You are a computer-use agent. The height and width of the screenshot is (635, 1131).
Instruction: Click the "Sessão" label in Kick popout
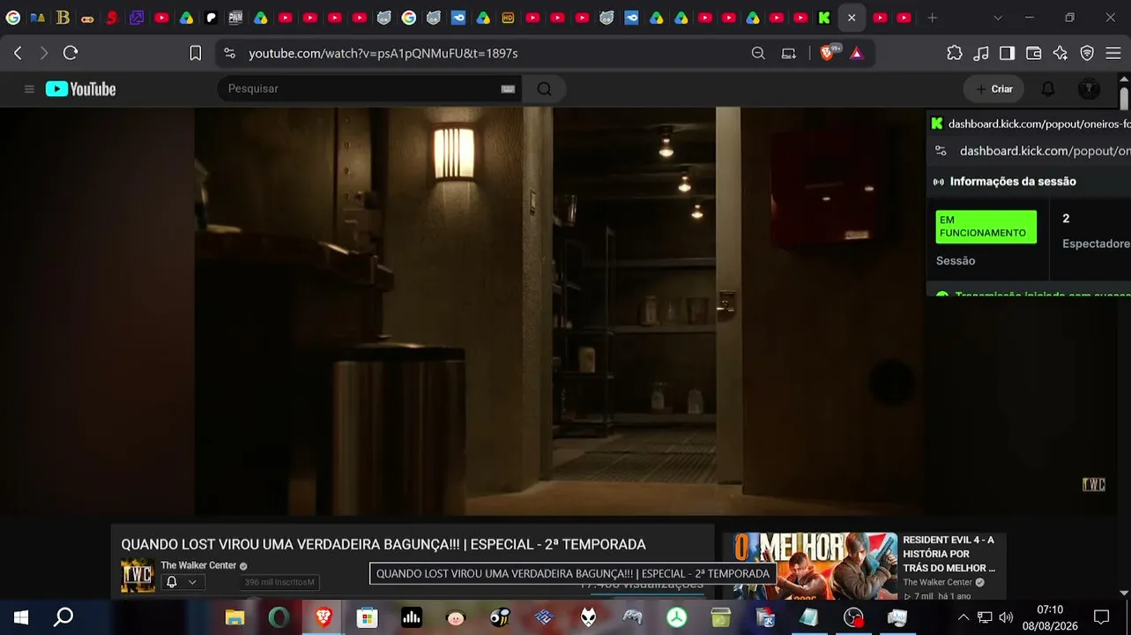(956, 261)
